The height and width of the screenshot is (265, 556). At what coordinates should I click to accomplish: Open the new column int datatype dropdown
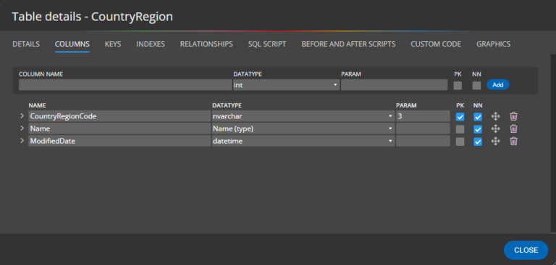coord(287,85)
